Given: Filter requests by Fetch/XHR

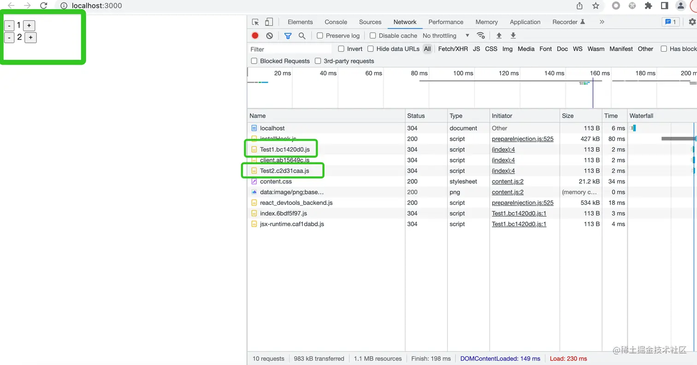Looking at the screenshot, I should click(x=453, y=49).
